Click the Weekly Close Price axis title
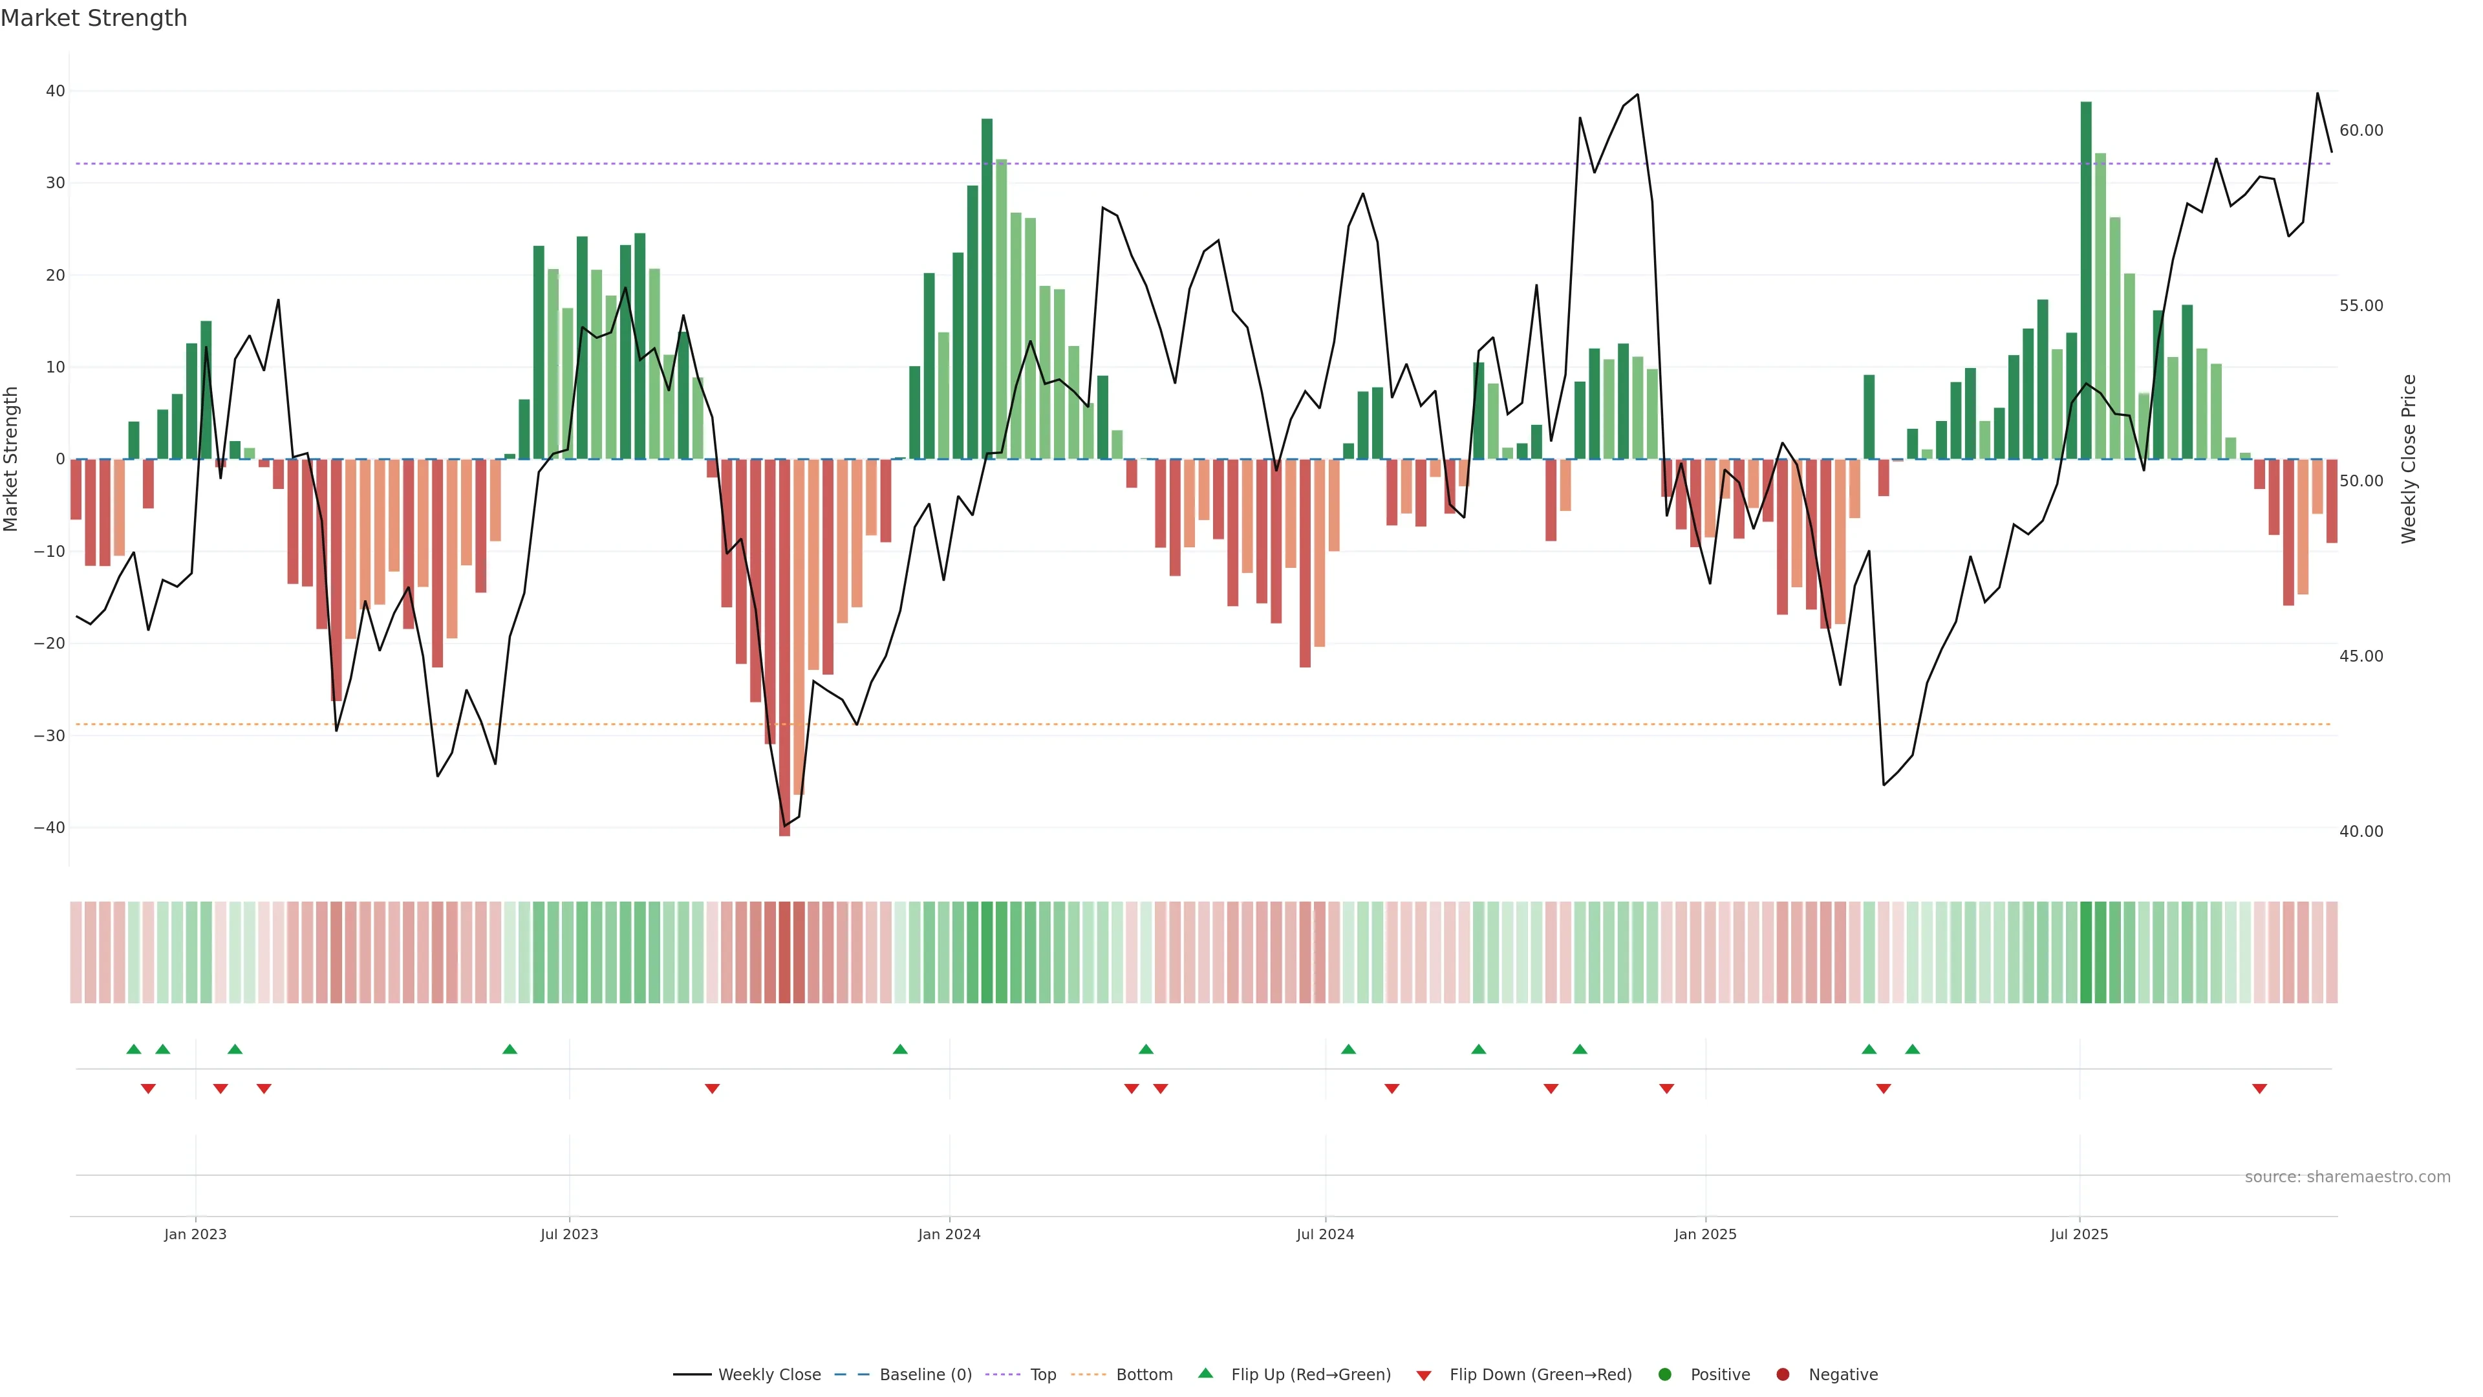Image resolution: width=2483 pixels, height=1397 pixels. 2409,459
